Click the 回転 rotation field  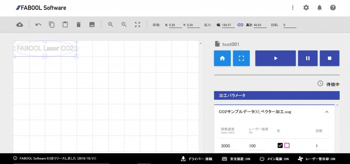tap(290, 25)
